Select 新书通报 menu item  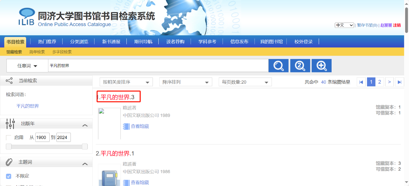coord(111,42)
